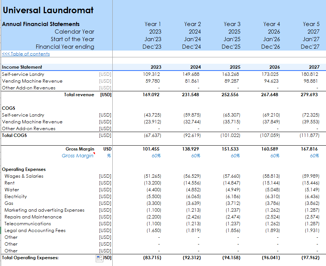Viewport: 326px width, 266px height.
Task: Select 2023 Total Operating Expenses value (83.715)
Action: (152, 258)
